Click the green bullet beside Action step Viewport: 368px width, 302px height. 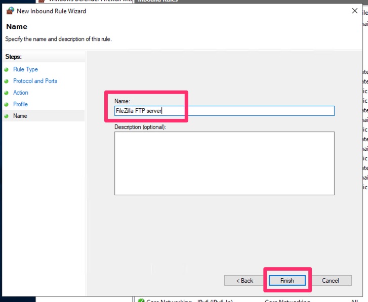[7, 93]
